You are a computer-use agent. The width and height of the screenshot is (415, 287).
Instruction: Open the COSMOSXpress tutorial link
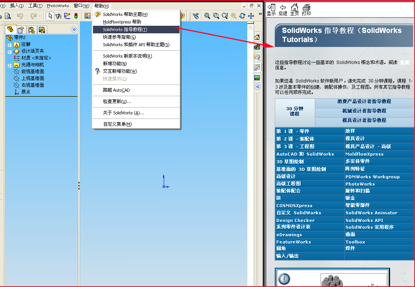click(x=294, y=206)
